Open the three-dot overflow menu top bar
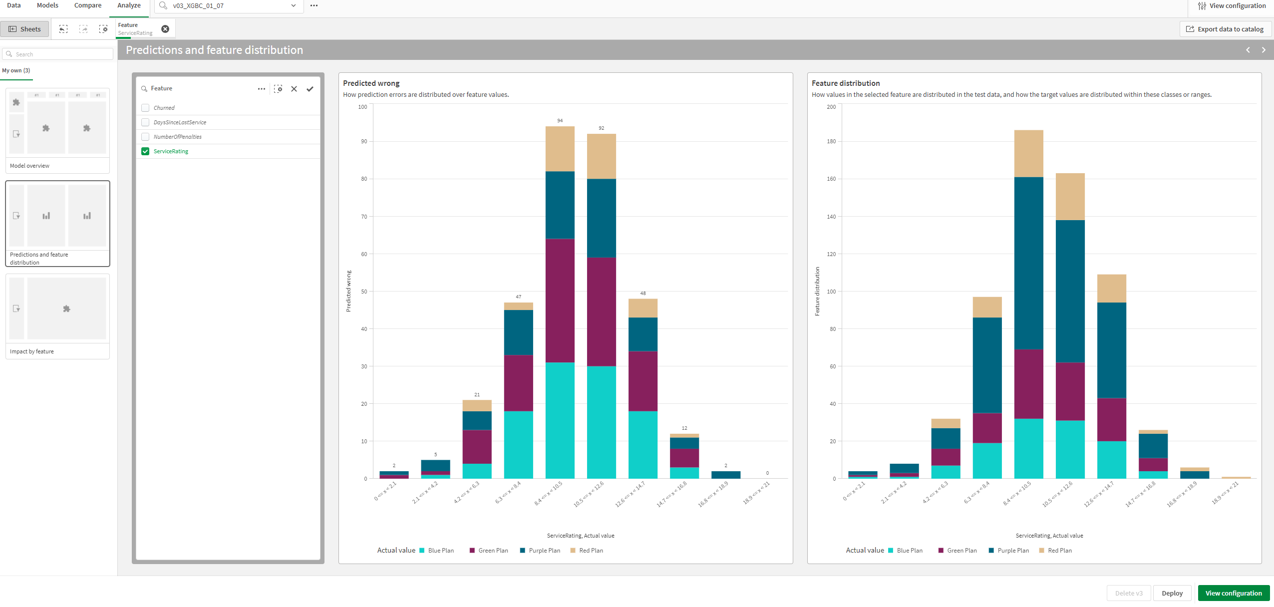Image resolution: width=1274 pixels, height=607 pixels. point(314,5)
